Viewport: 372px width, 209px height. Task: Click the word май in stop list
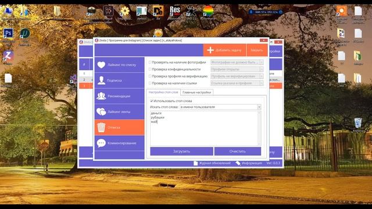pos(153,122)
